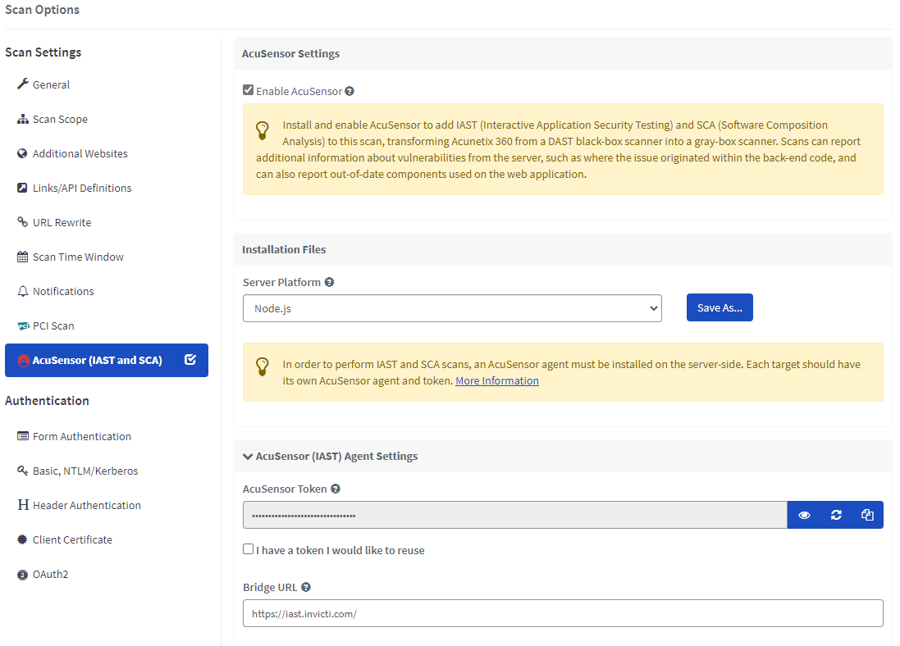The height and width of the screenshot is (646, 900).
Task: Open Client Certificate settings
Action: coord(72,540)
